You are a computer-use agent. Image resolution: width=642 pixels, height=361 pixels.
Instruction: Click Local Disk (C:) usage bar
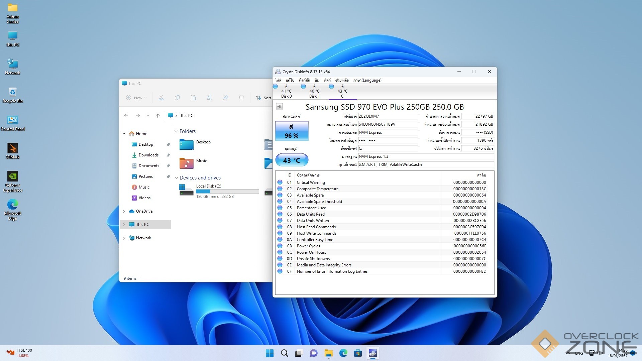tap(227, 192)
